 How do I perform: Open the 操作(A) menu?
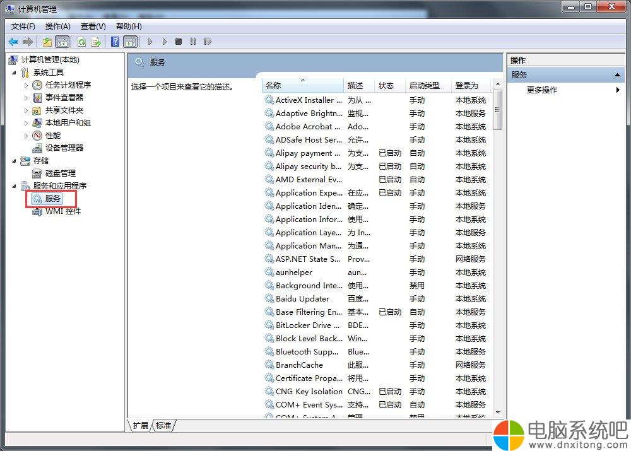(57, 26)
